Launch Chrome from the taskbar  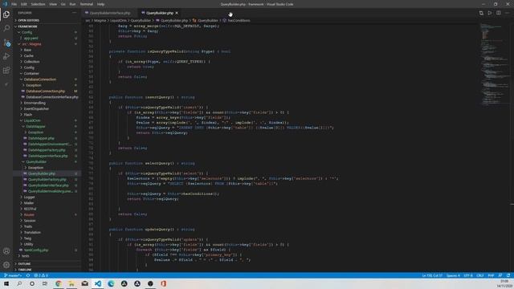[59, 283]
